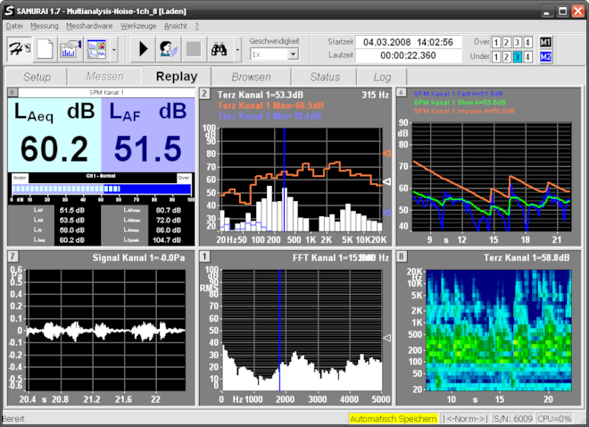Viewport: 589px width, 427px height.
Task: Click the new blank document icon
Action: (x=45, y=49)
